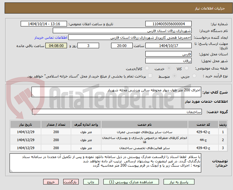Click ساخت سایر پروژه‌های مهندسی عمران cell
Image resolution: width=233 pixels, height=190 pixels.
click(x=145, y=132)
